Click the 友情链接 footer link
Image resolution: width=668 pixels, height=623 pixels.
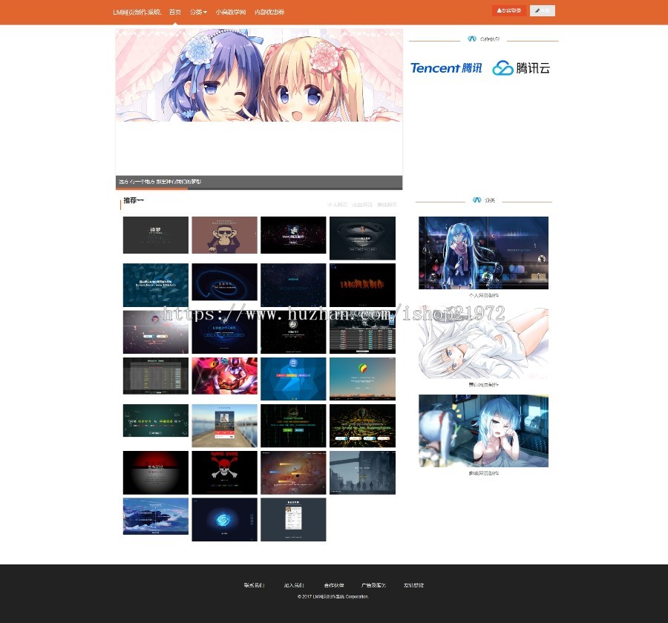point(413,585)
